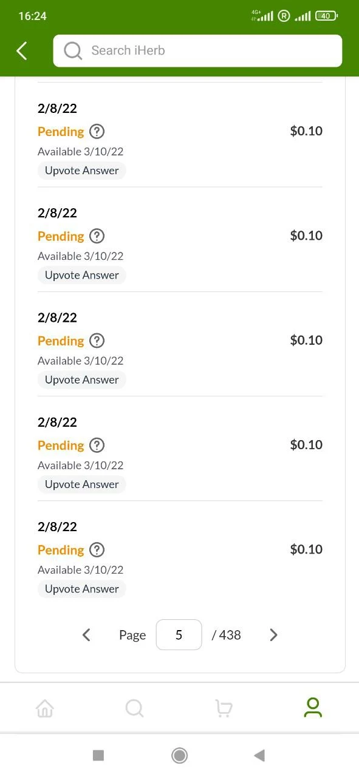Open help icon beside first Pending status

point(97,131)
